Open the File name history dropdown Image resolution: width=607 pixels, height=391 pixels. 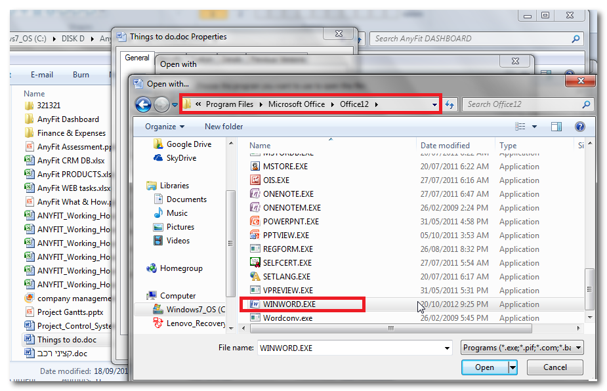pos(447,348)
